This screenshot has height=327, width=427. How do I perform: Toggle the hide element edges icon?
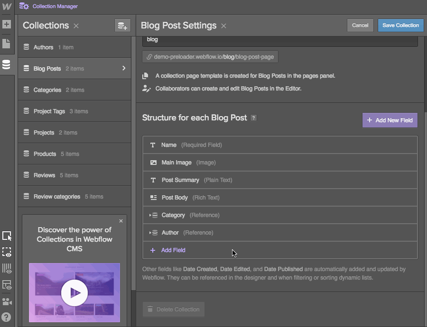(7, 252)
